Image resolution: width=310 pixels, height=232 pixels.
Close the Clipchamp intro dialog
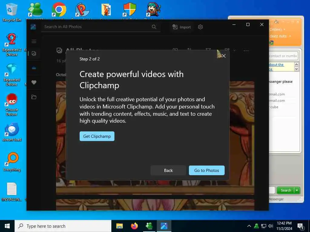(x=224, y=56)
